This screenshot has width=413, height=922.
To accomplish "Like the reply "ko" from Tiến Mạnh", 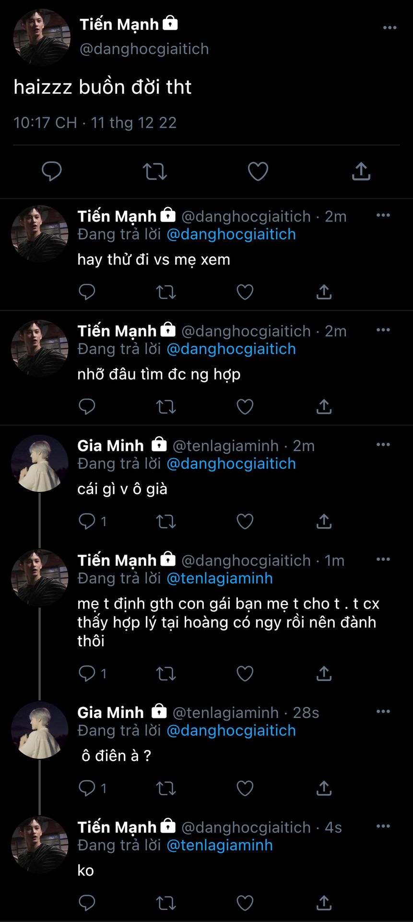I will point(245,903).
